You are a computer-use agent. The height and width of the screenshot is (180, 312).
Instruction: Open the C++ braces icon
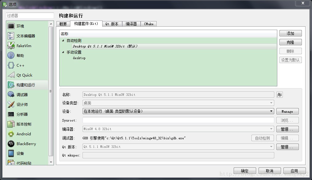[x=11, y=65]
